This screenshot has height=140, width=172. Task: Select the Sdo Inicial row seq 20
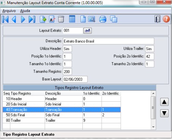coord(62,104)
